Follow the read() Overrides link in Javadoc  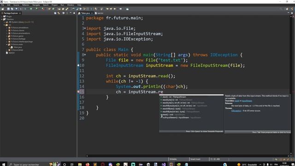click(237, 101)
